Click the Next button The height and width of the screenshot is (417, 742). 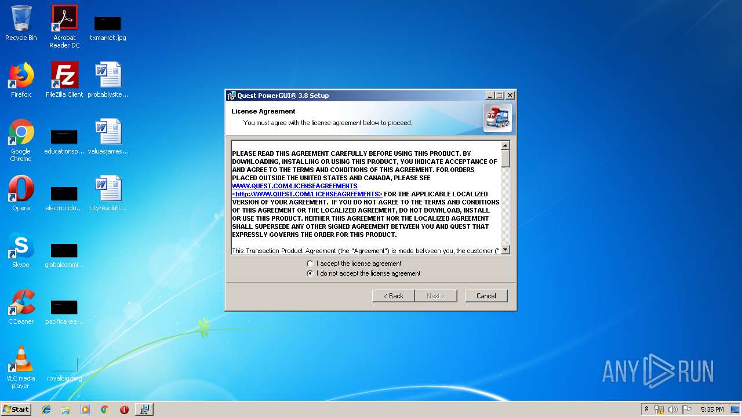point(435,296)
